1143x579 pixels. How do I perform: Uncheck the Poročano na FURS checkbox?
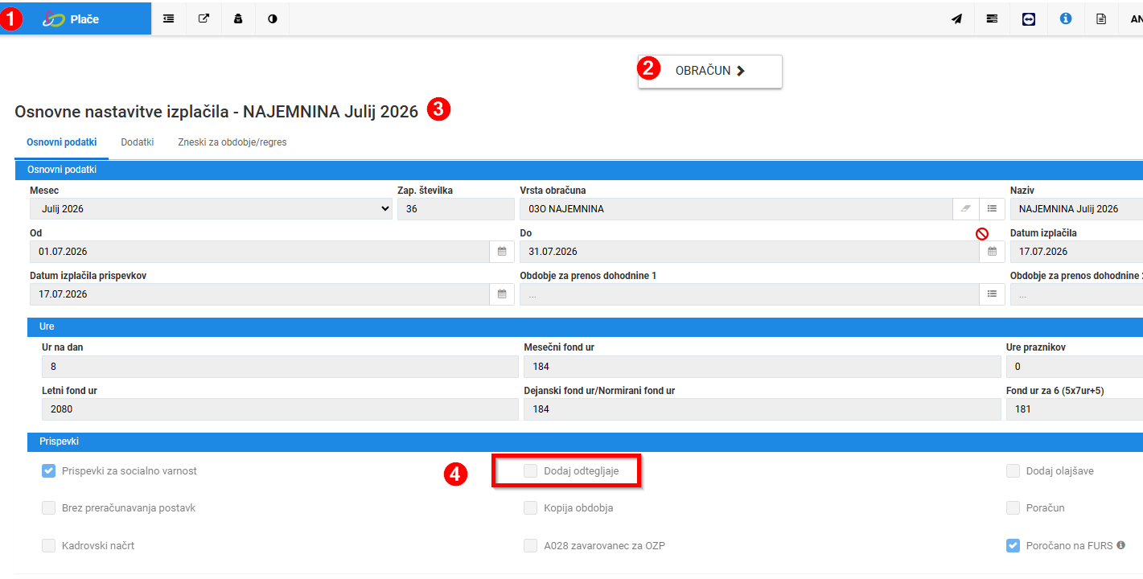tap(1013, 545)
